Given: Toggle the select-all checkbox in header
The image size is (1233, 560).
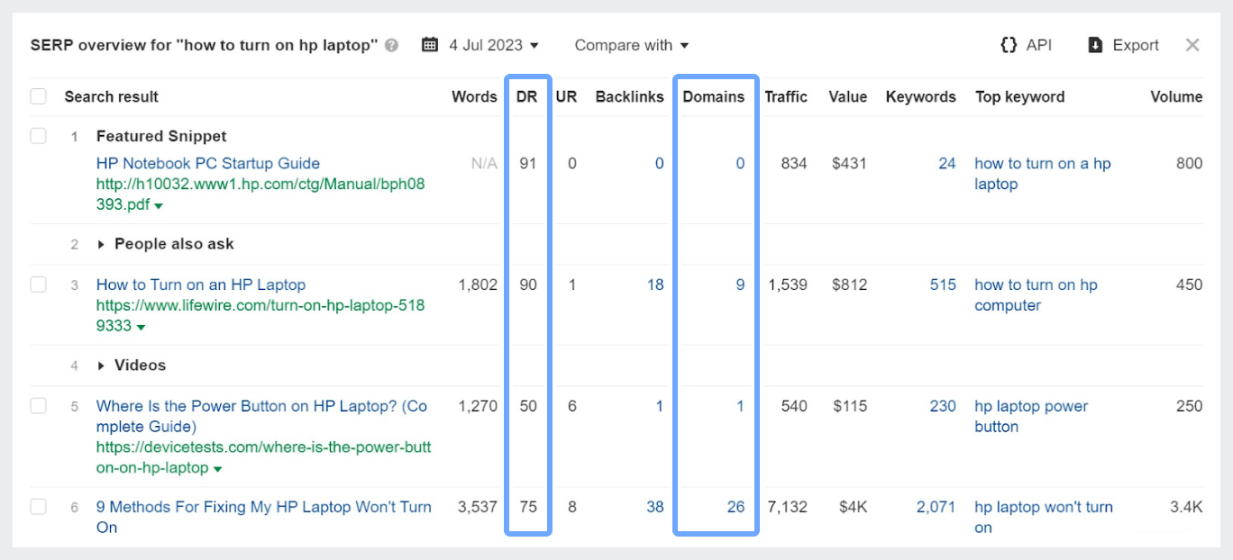Looking at the screenshot, I should pyautogui.click(x=39, y=96).
